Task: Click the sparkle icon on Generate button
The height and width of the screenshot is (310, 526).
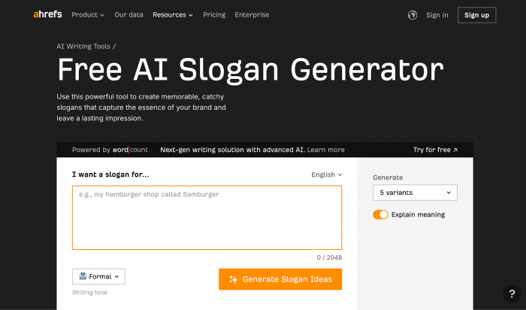Action: [x=234, y=279]
